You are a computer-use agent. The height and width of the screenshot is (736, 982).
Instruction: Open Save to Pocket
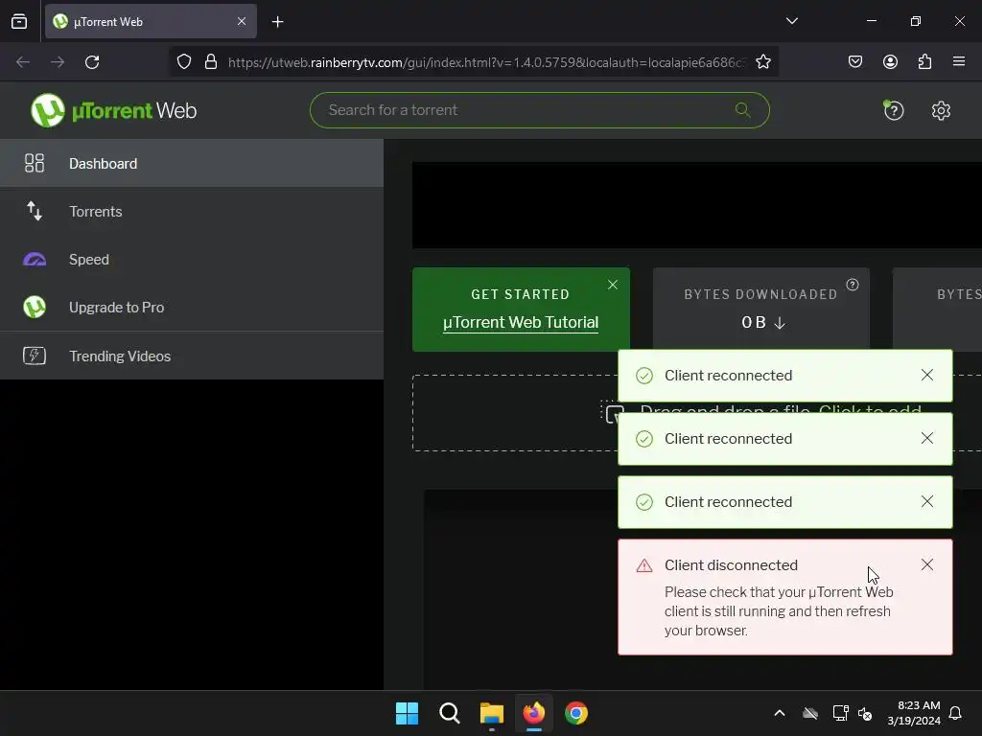tap(854, 61)
